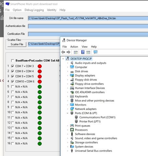Expand the Audio inputs and outputs node
The width and height of the screenshot is (148, 156).
[67, 63]
